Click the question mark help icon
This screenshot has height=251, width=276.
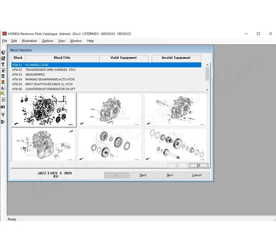(3, 115)
